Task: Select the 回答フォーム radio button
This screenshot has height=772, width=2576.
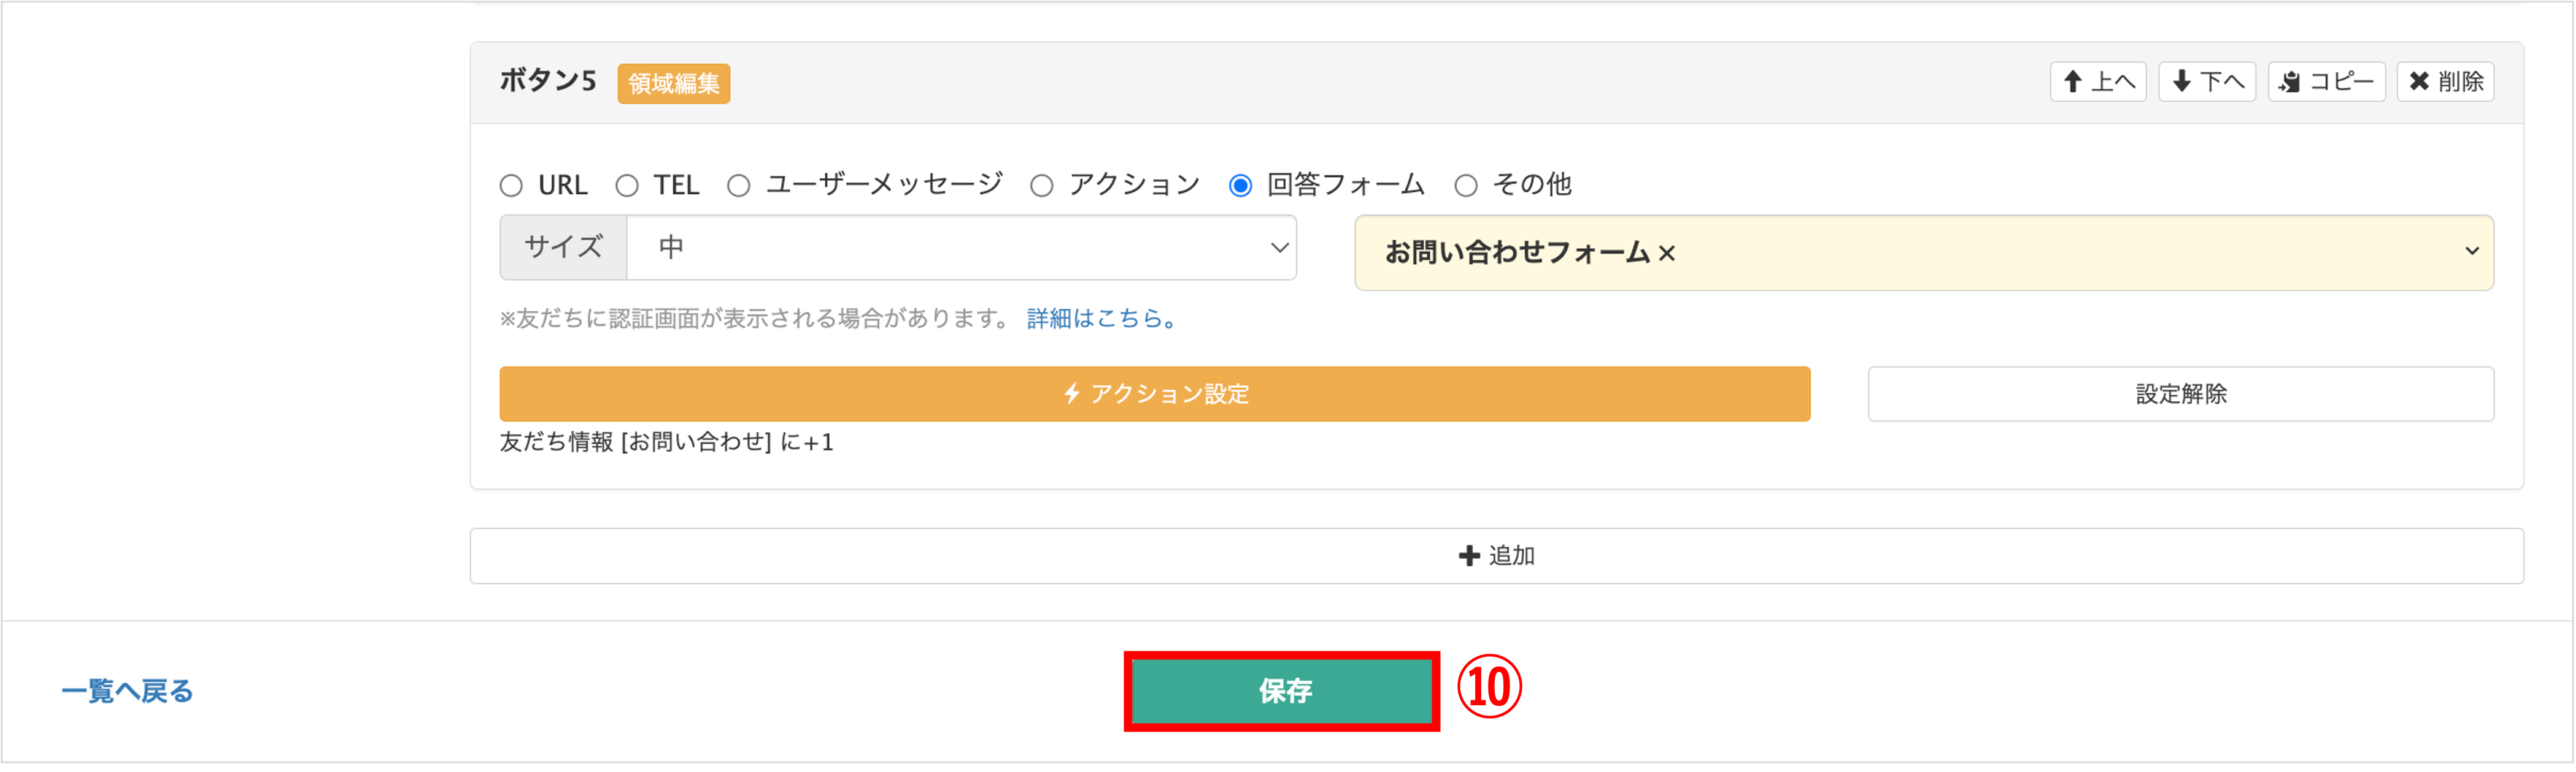Action: 1241,186
